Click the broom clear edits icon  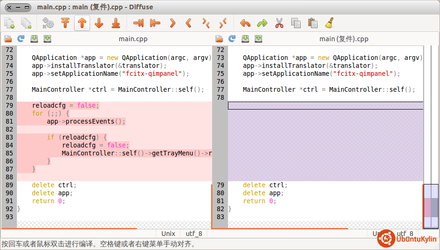pyautogui.click(x=329, y=23)
